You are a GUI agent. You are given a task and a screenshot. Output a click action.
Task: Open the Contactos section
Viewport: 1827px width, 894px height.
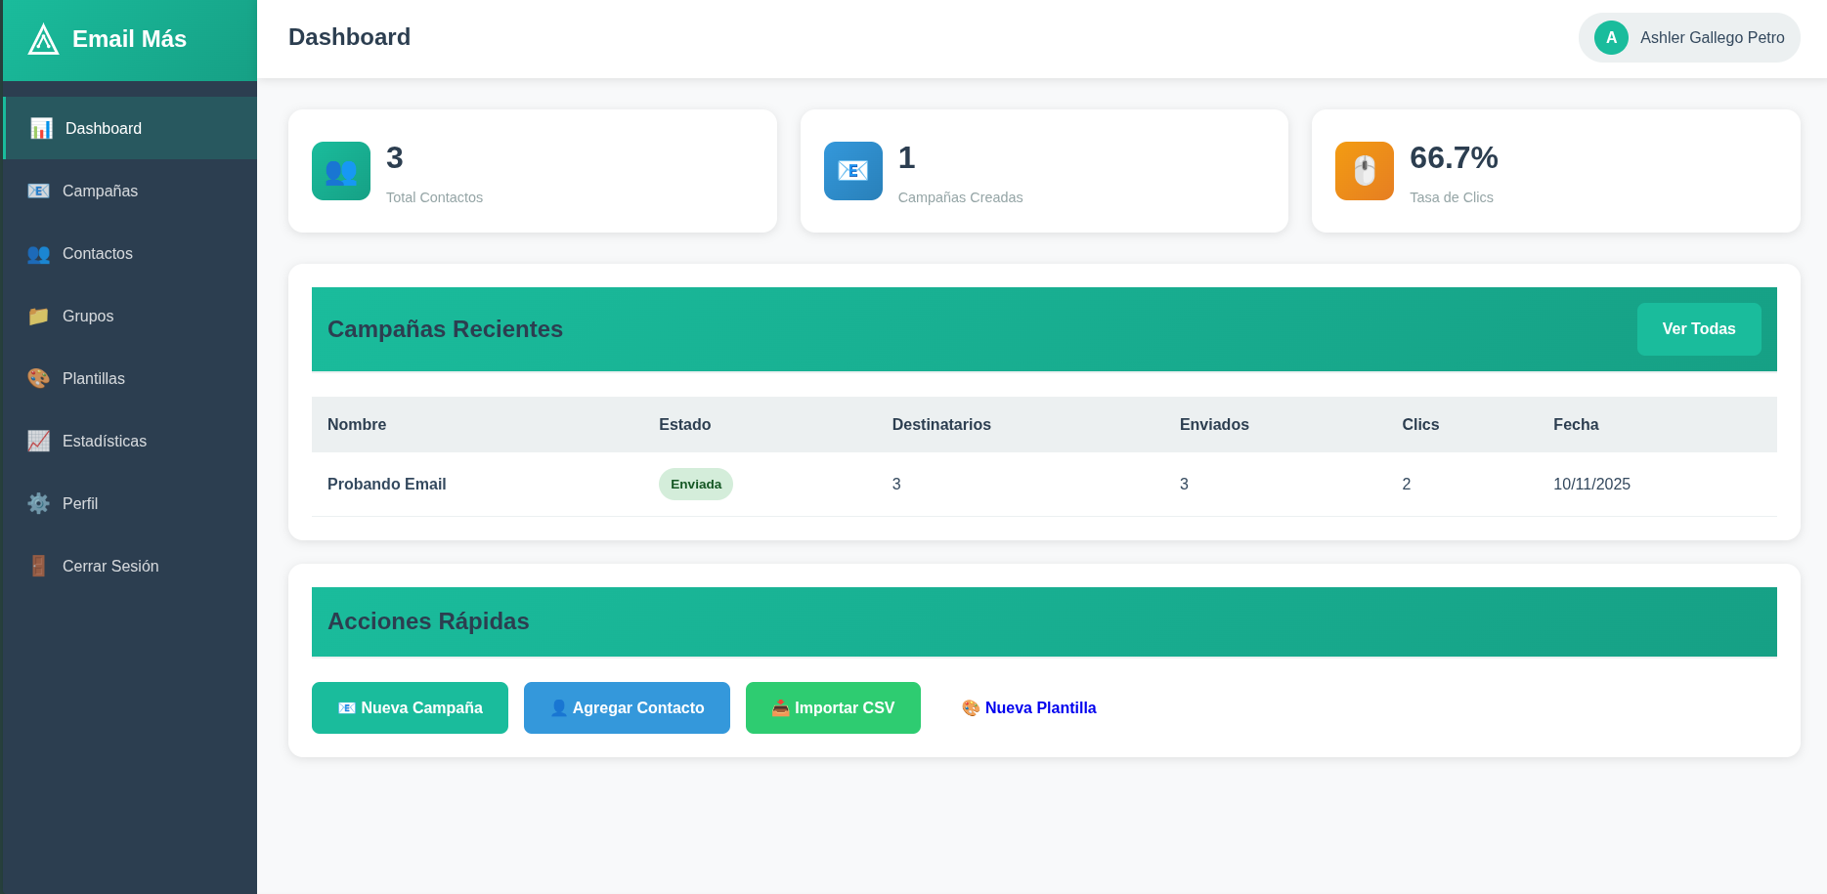(x=130, y=253)
